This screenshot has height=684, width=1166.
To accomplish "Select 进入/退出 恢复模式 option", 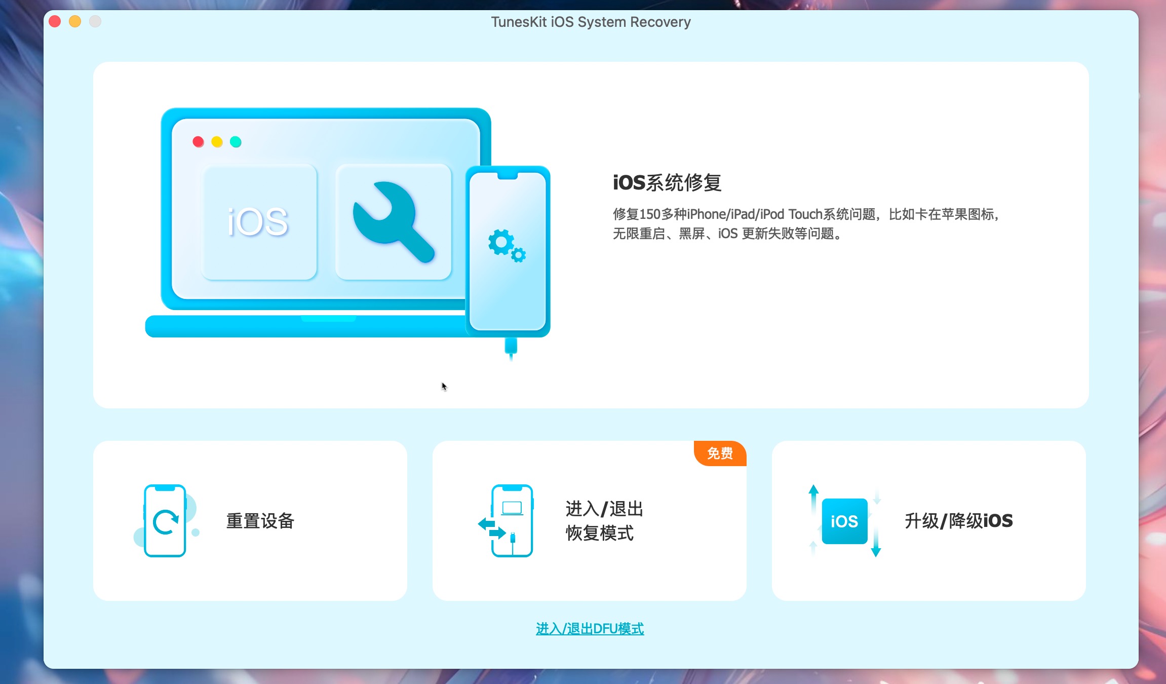I will coord(589,520).
